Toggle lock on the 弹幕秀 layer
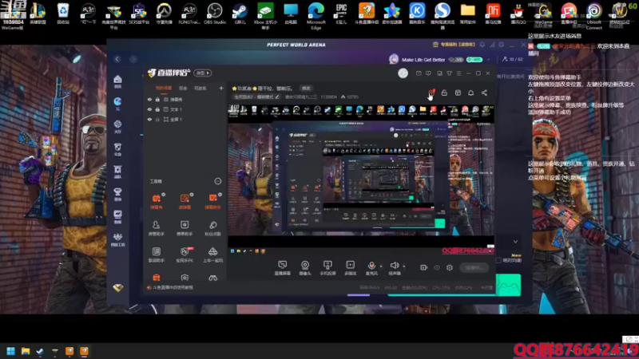 157,99
